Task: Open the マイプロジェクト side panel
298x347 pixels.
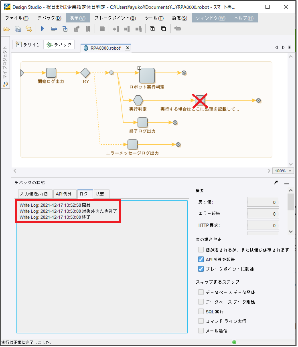Action: click(5, 63)
